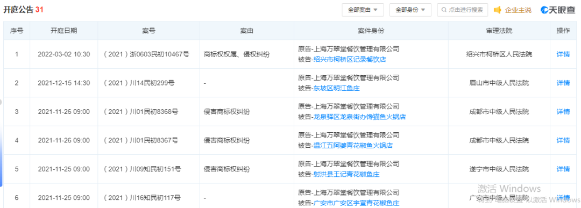The image size is (581, 208).
Task: Click court 眉山市中级人民法院
Action: (499, 83)
